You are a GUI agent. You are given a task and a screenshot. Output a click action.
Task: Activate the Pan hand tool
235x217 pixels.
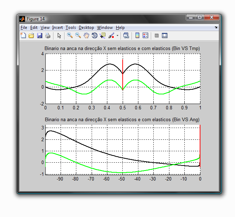[86, 35]
